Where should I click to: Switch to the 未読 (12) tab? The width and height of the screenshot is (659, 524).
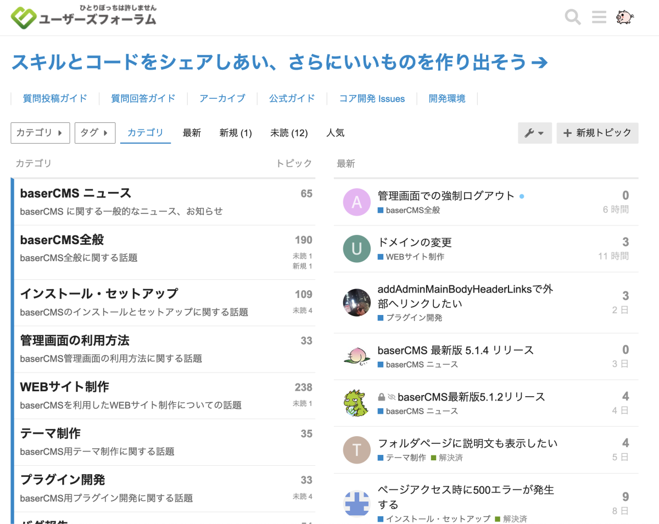[x=289, y=133]
